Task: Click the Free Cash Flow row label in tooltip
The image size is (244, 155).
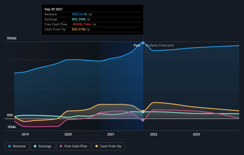Action: click(56, 24)
